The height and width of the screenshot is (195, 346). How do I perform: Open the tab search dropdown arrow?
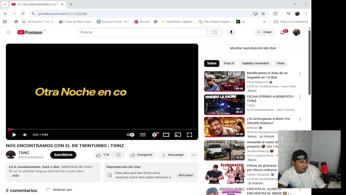(5, 4)
